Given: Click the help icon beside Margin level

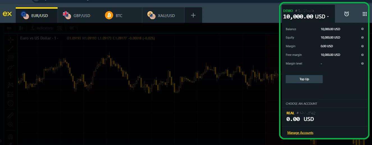Looking at the screenshot, I should [x=362, y=63].
